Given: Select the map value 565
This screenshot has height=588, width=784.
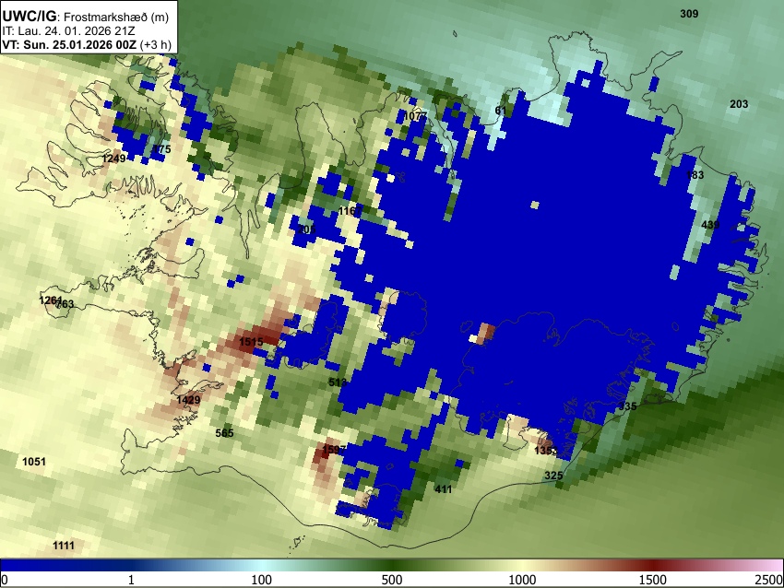Looking at the screenshot, I should pos(224,432).
